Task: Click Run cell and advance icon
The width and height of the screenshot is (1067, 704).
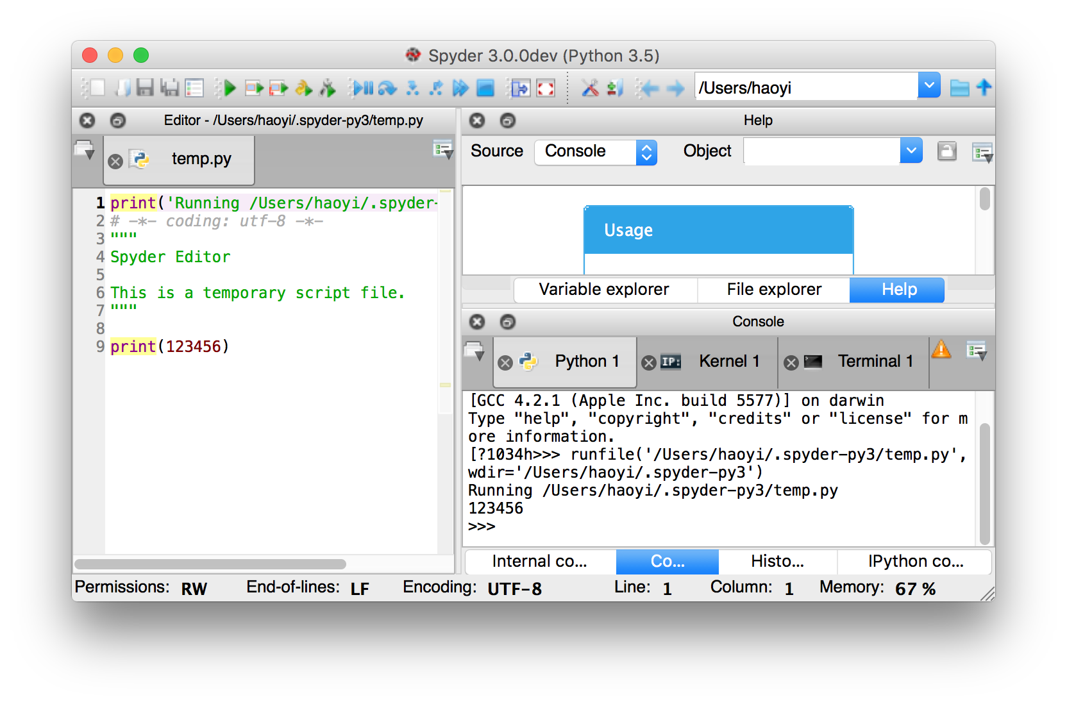Action: tap(279, 87)
